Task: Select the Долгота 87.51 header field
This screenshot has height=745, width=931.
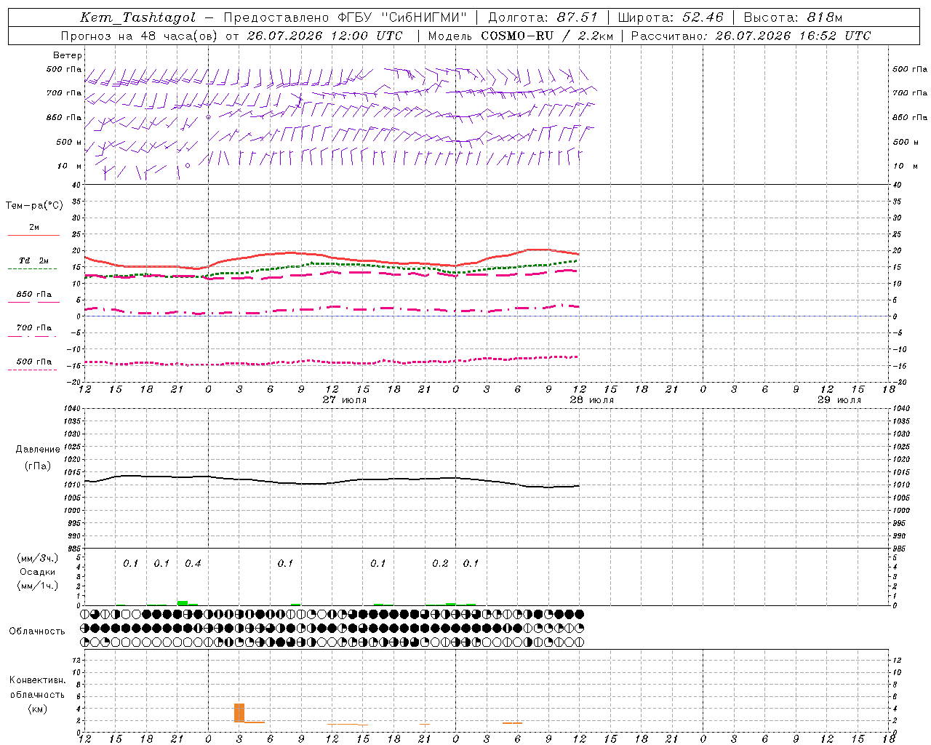Action: [x=543, y=17]
